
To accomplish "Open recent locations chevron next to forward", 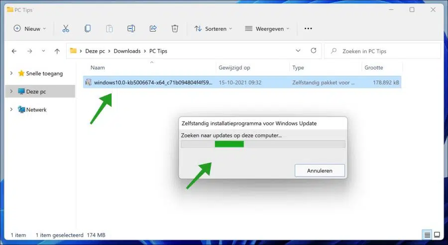I will point(43,51).
